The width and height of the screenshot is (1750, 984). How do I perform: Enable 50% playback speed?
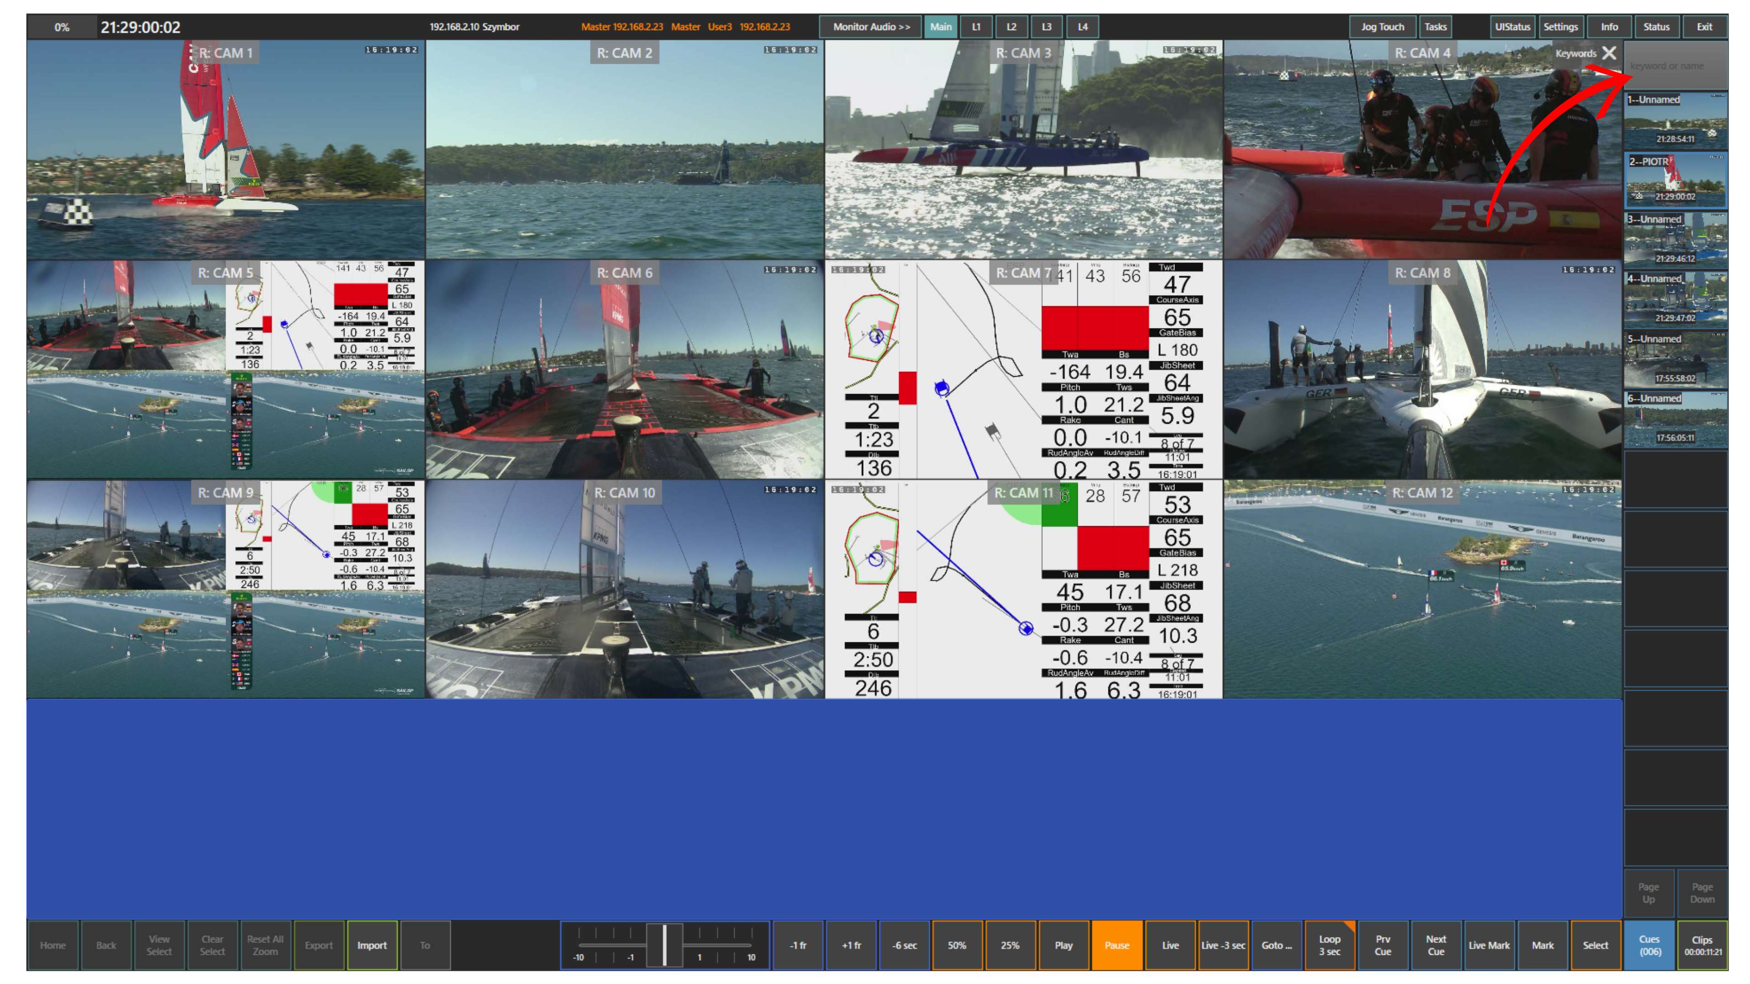tap(957, 945)
